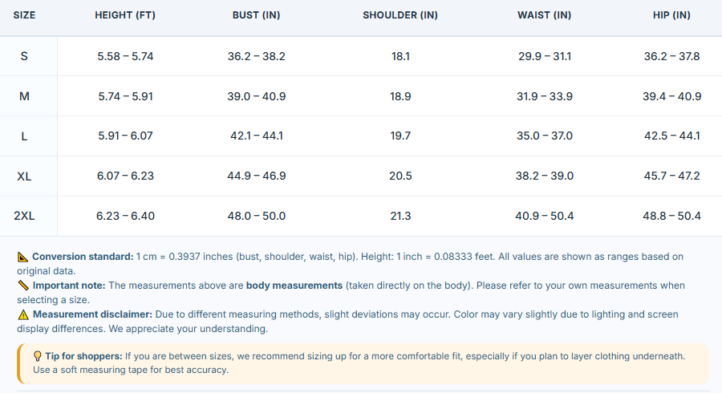Click the 6.07 – 6.23 height cell
Viewport: 722px width, 393px height.
(x=125, y=176)
